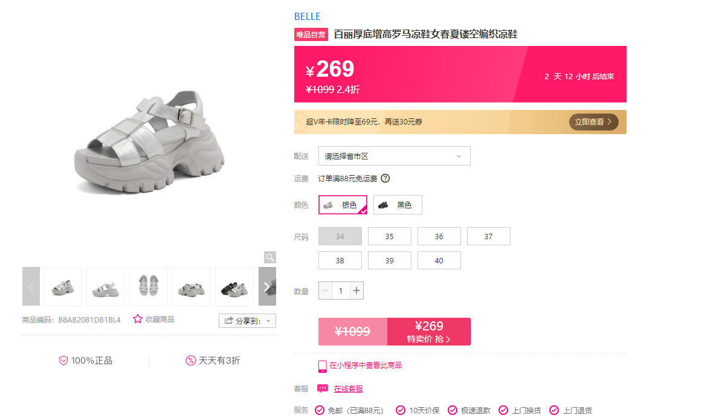
Task: Click the quantity input field
Action: point(341,291)
